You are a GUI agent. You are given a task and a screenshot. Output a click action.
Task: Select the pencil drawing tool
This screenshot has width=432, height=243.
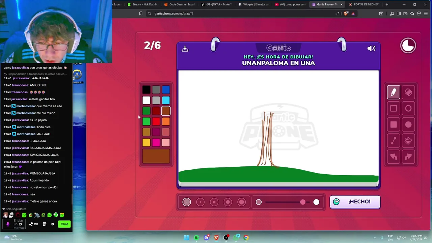(x=394, y=92)
